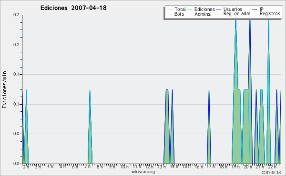Click the Ediciones/min y-axis title
The width and height of the screenshot is (286, 176).
coord(4,90)
